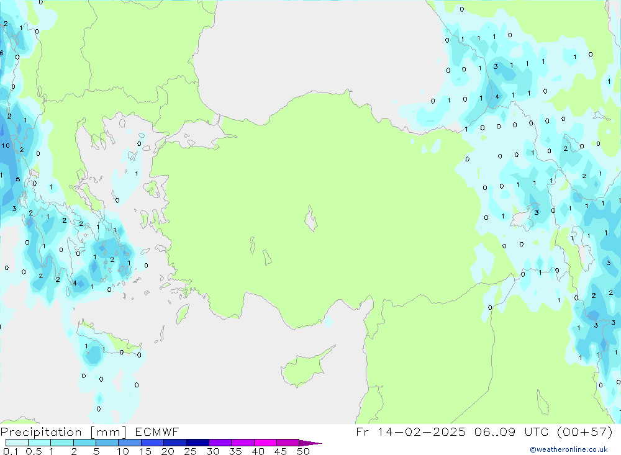Click the above-50 mm arrow tip of legend
The image size is (621, 455).
pos(310,443)
